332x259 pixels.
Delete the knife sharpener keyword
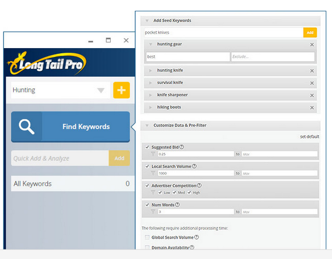[x=312, y=95]
